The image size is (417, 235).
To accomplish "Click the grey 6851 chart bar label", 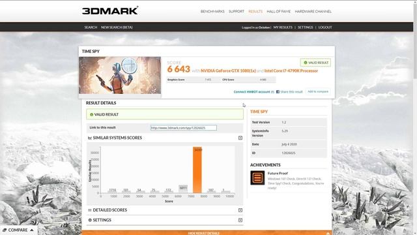I will click(x=183, y=188).
